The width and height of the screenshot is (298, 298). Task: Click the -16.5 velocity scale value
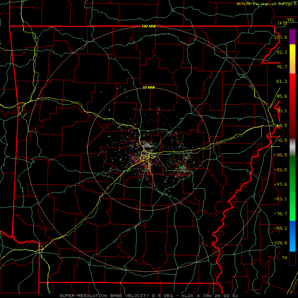pos(280,155)
